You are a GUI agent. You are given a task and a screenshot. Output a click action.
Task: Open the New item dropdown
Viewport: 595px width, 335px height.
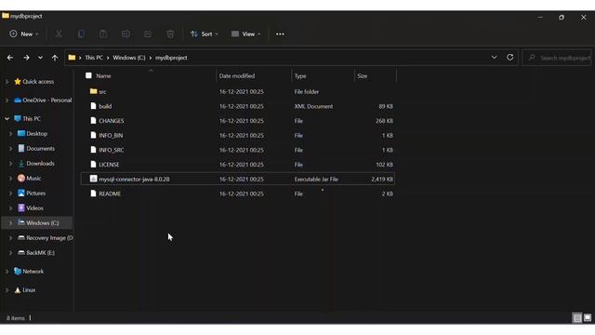(x=24, y=34)
